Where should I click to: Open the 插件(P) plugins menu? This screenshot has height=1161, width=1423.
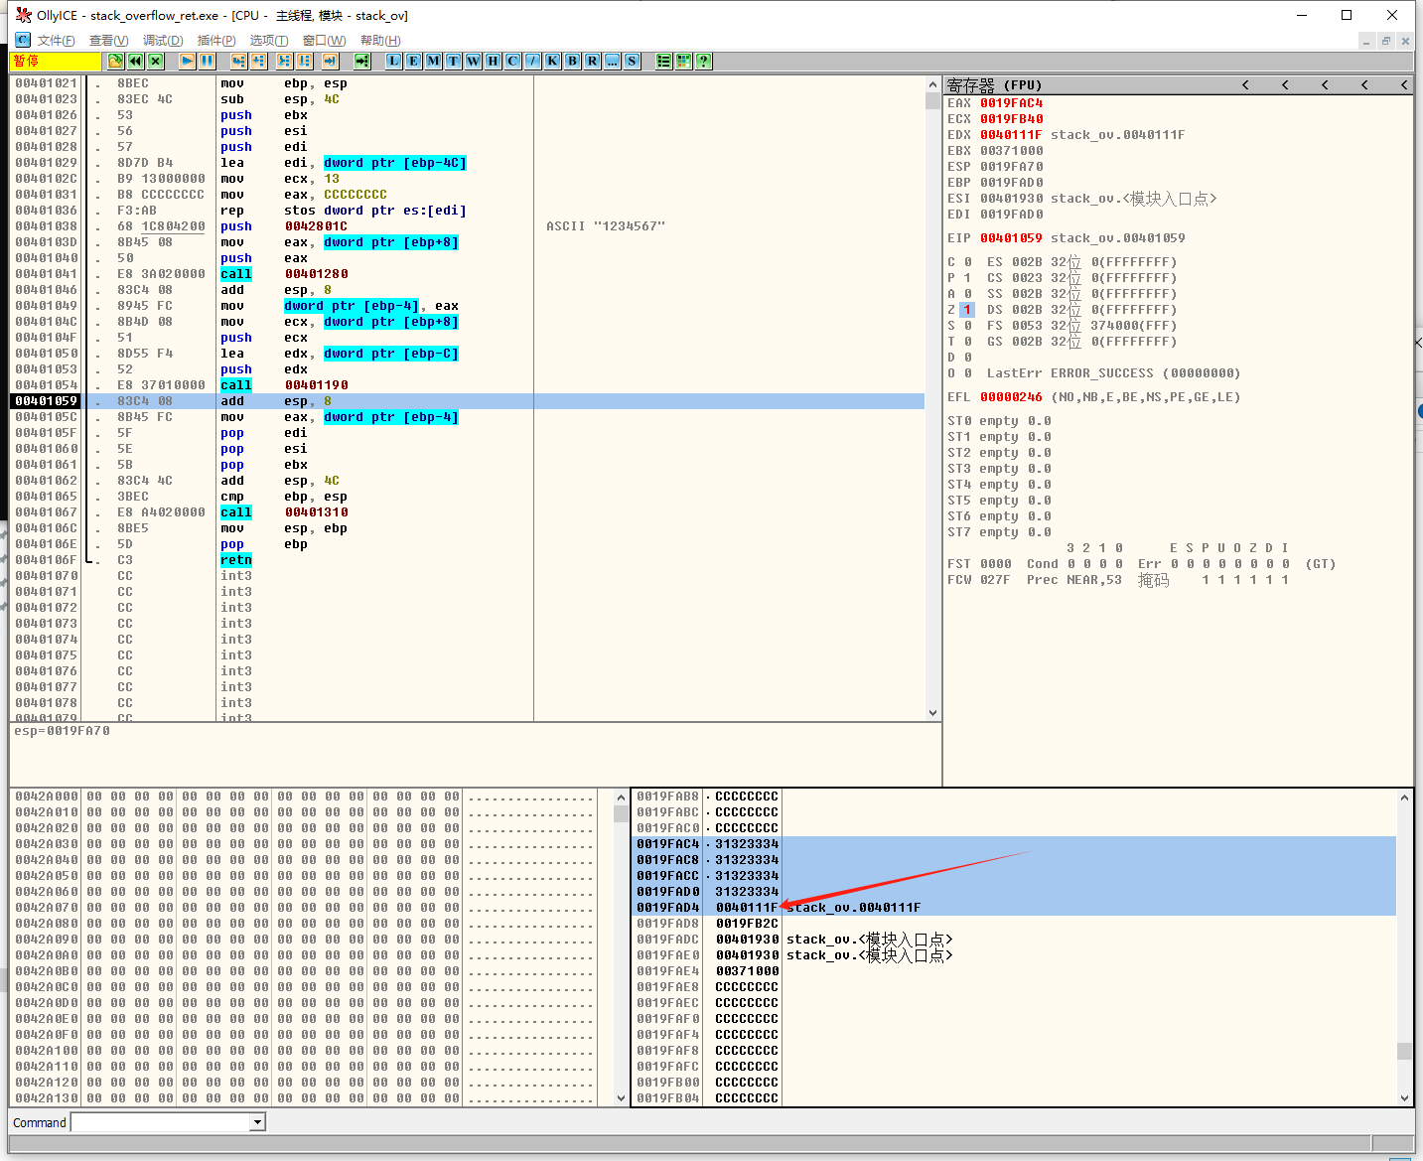[x=216, y=41]
